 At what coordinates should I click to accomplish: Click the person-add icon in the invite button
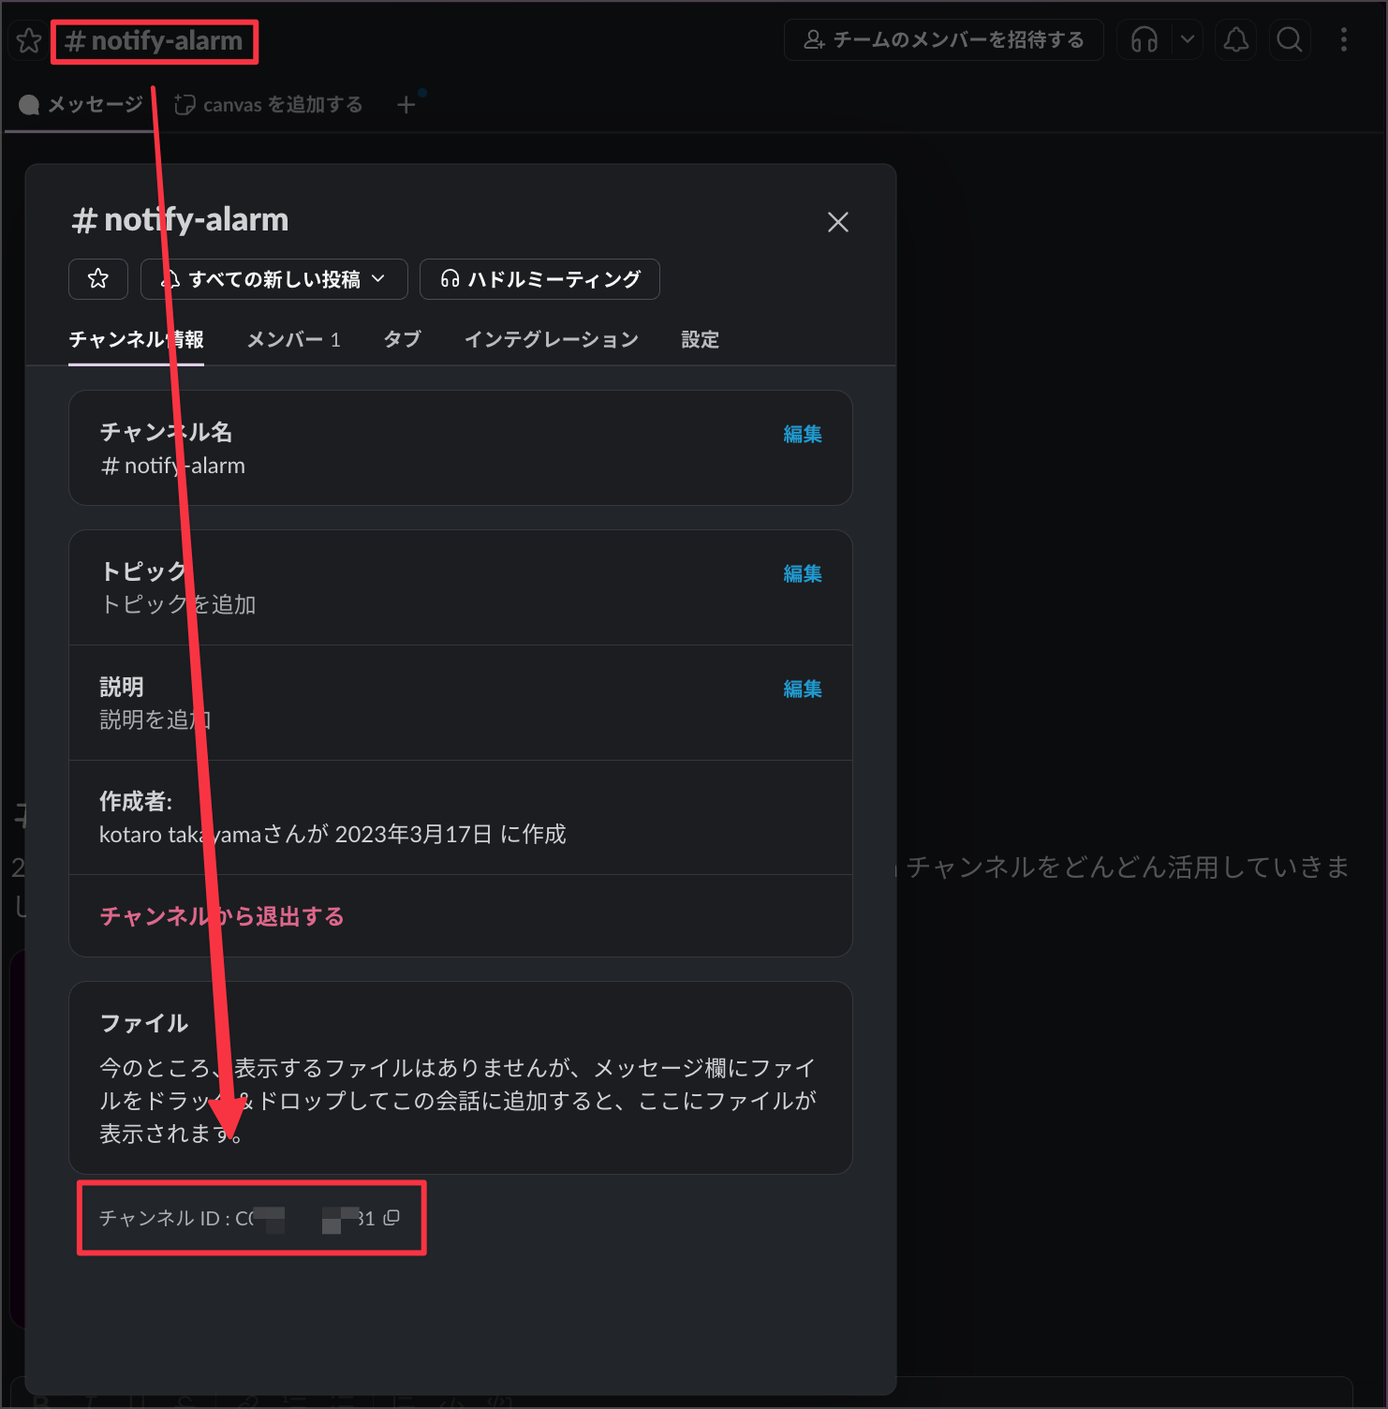(814, 40)
